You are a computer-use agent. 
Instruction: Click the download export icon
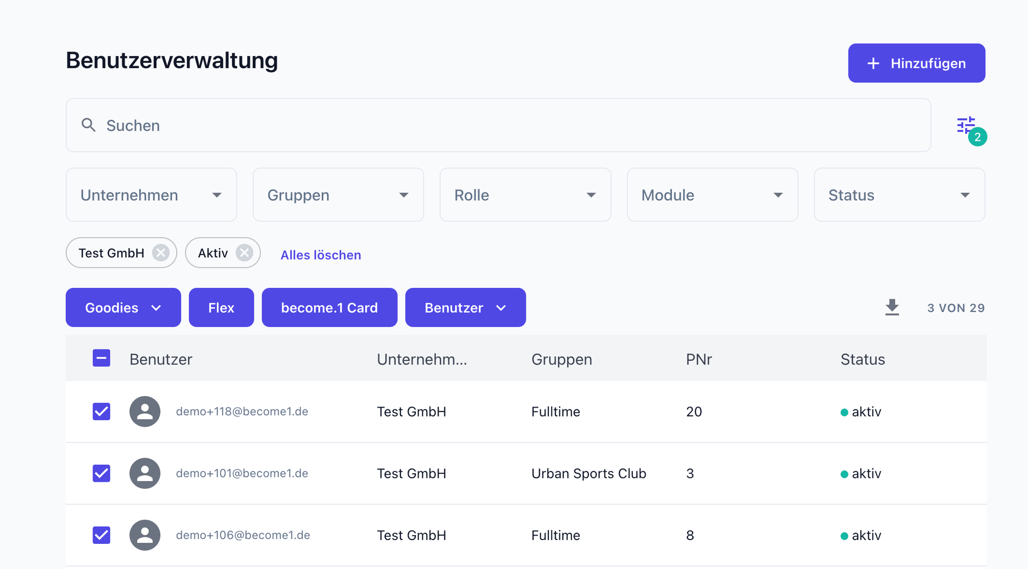[892, 307]
